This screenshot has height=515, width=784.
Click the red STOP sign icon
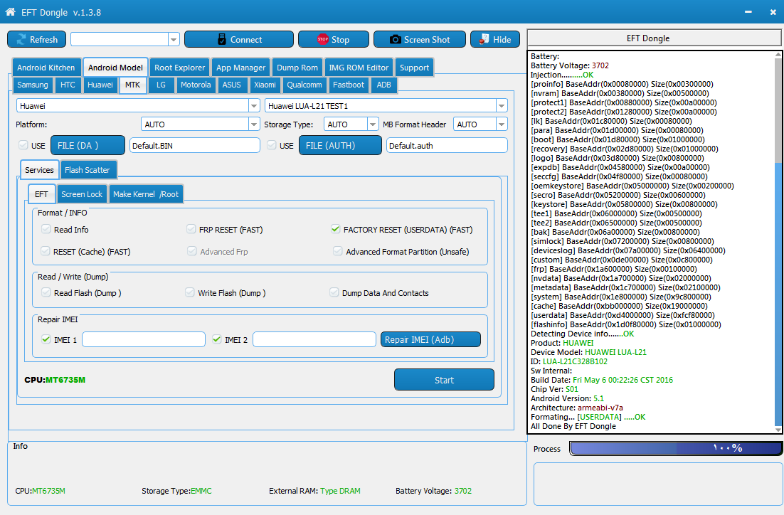point(323,40)
